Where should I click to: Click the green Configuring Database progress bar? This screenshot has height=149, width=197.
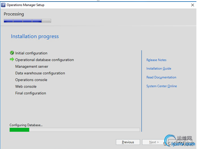point(75,130)
